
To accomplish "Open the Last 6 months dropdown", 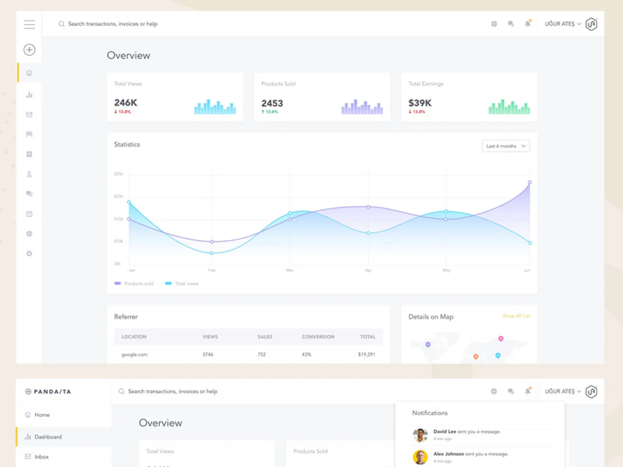I will (505, 146).
